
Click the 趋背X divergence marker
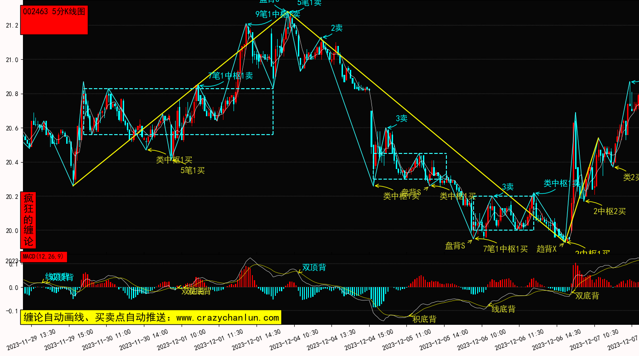point(547,249)
